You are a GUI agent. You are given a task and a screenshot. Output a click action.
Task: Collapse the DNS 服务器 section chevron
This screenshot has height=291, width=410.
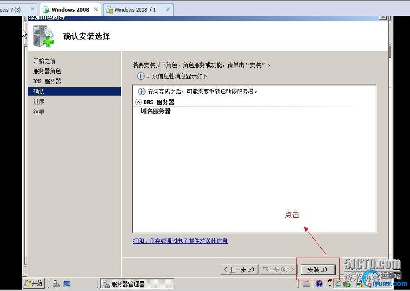pyautogui.click(x=139, y=102)
